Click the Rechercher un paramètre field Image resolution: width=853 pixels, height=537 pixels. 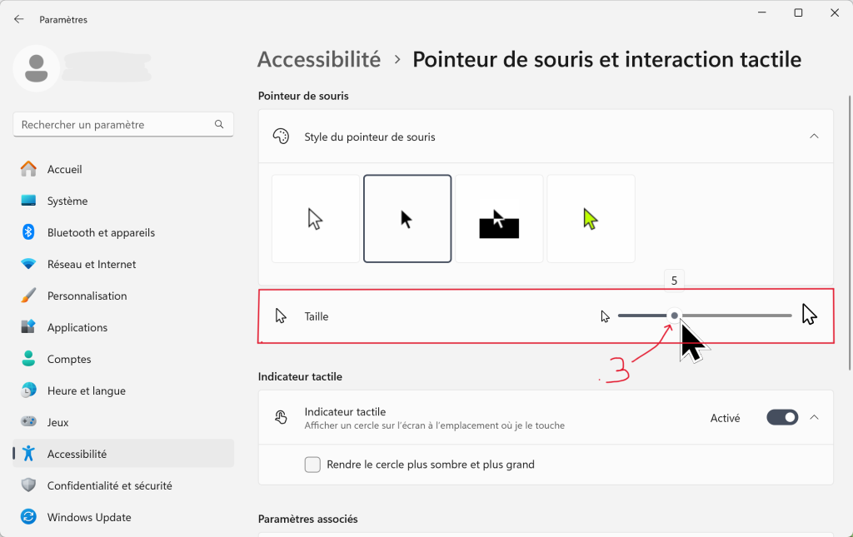click(123, 124)
